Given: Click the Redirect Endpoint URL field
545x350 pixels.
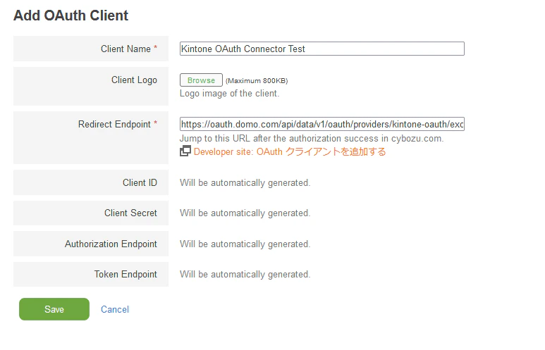Looking at the screenshot, I should (x=322, y=124).
